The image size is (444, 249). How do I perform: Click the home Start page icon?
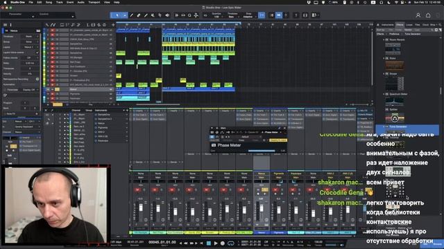pos(428,15)
